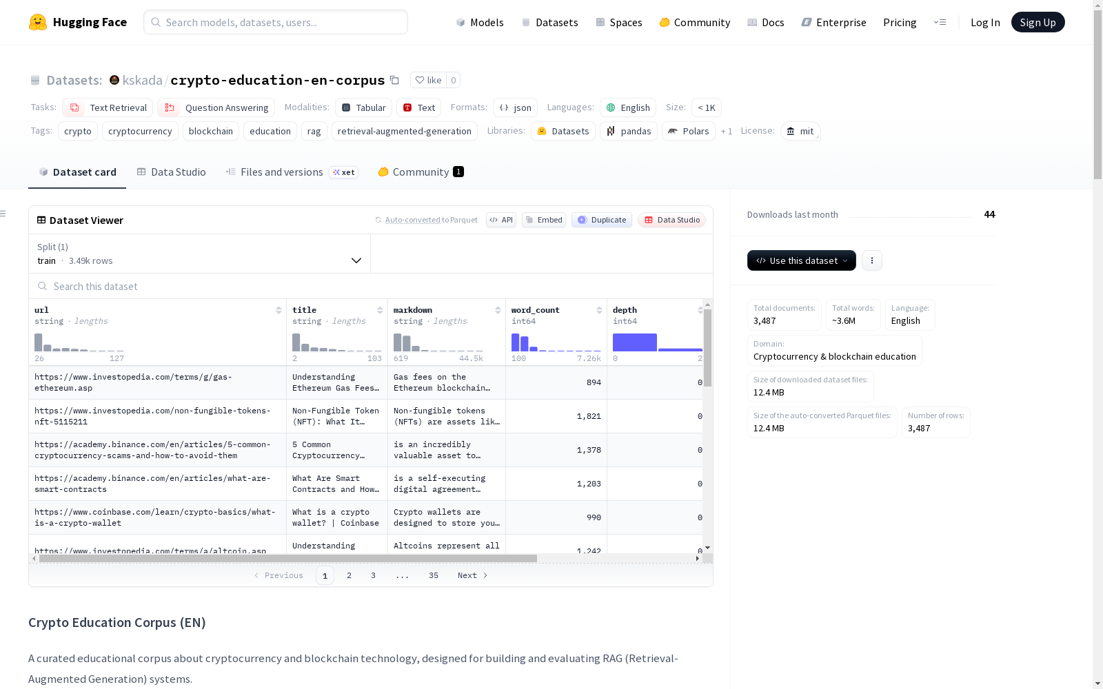The width and height of the screenshot is (1103, 689).
Task: Expand the Use this dataset dropdown
Action: coord(802,260)
